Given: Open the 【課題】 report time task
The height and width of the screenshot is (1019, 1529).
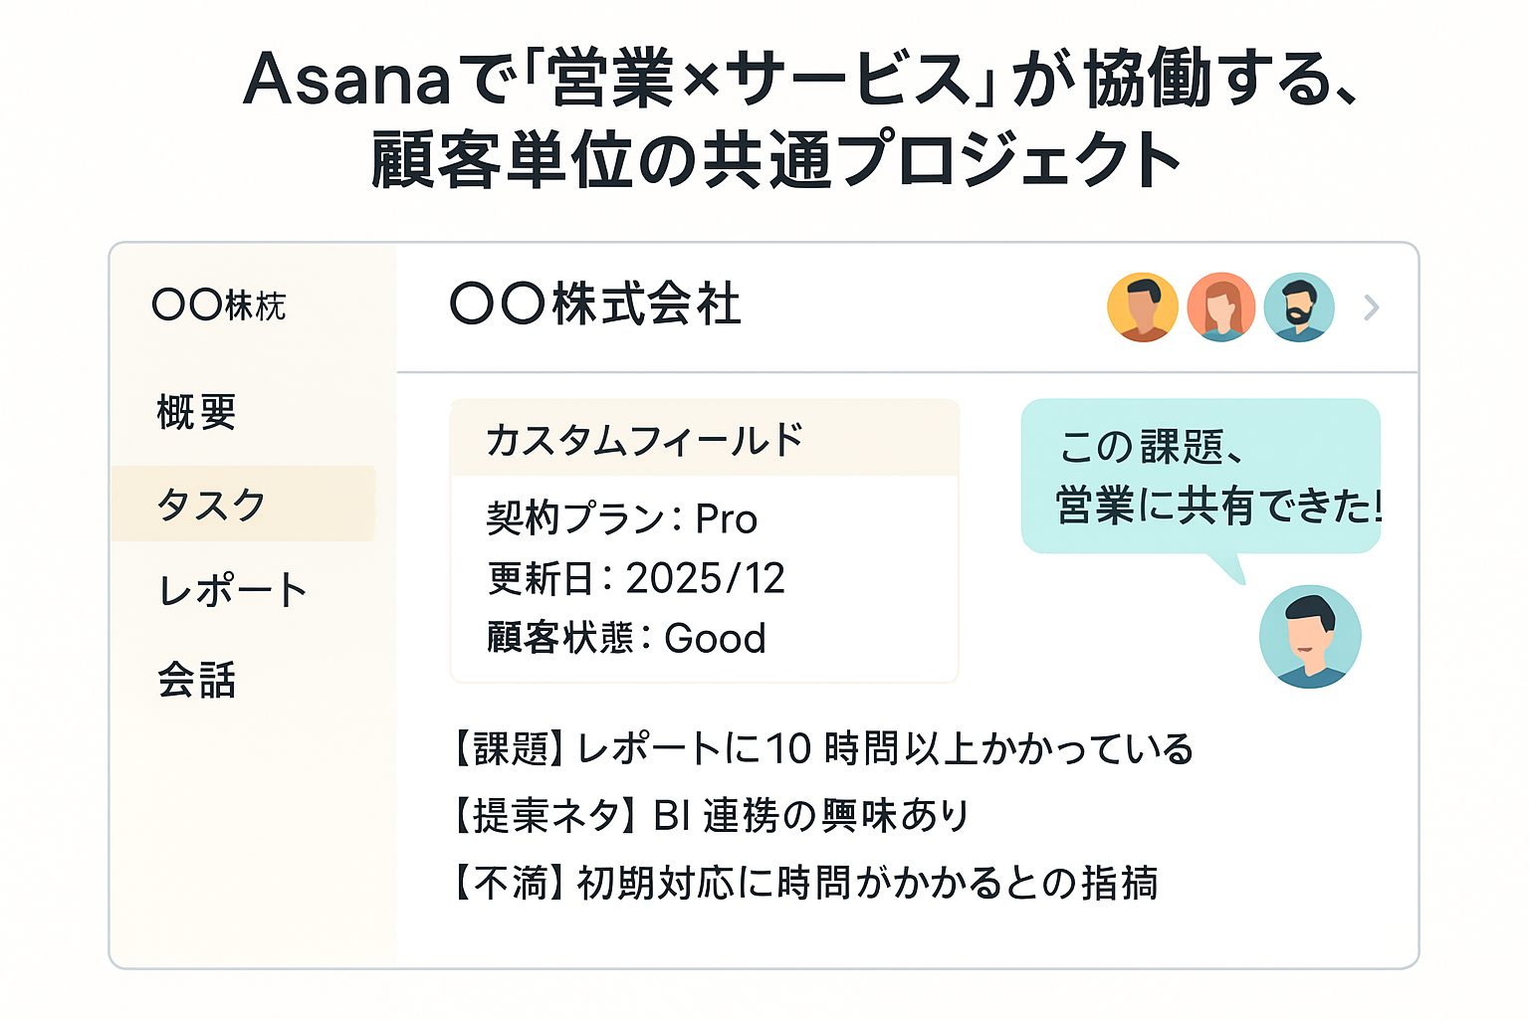Looking at the screenshot, I should tap(821, 749).
